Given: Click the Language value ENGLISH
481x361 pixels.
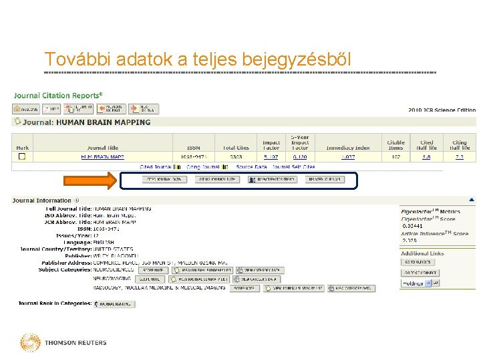Looking at the screenshot, I should point(104,242).
